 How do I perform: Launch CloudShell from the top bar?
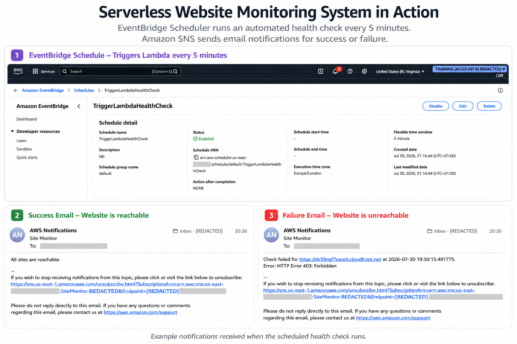[x=320, y=71]
